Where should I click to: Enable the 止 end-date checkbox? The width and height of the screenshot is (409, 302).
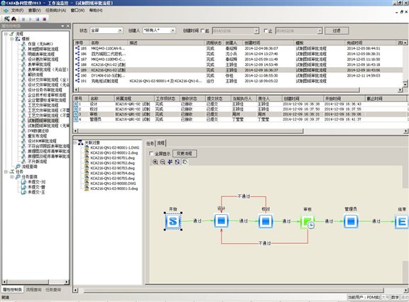(266, 30)
